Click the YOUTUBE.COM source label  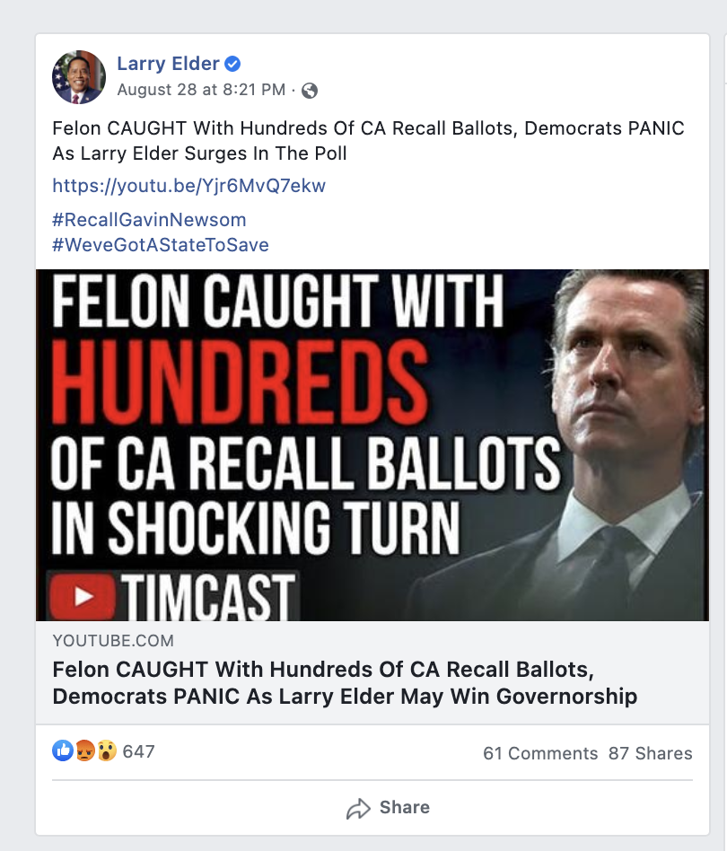click(113, 641)
